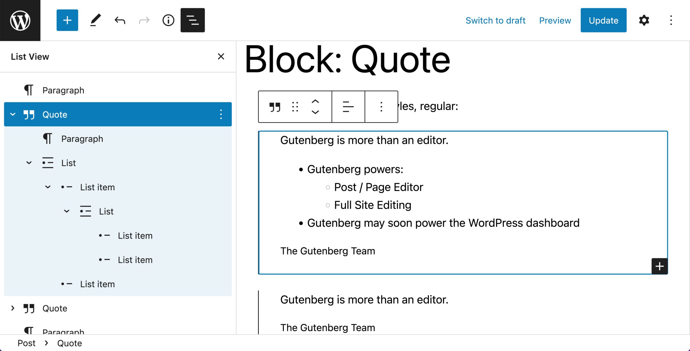Click the black add block button in quote

659,266
